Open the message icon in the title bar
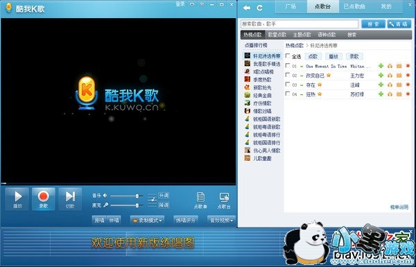The width and height of the screenshot is (416, 267). [192, 5]
